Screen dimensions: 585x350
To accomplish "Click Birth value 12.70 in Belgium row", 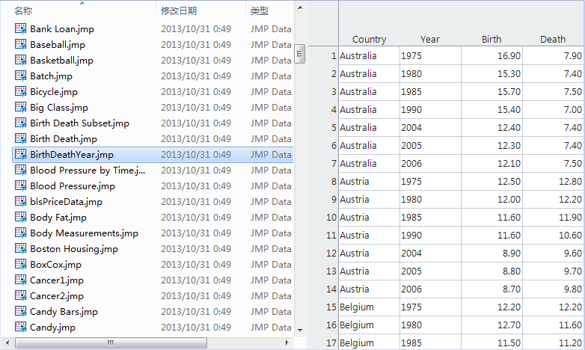I will (509, 325).
